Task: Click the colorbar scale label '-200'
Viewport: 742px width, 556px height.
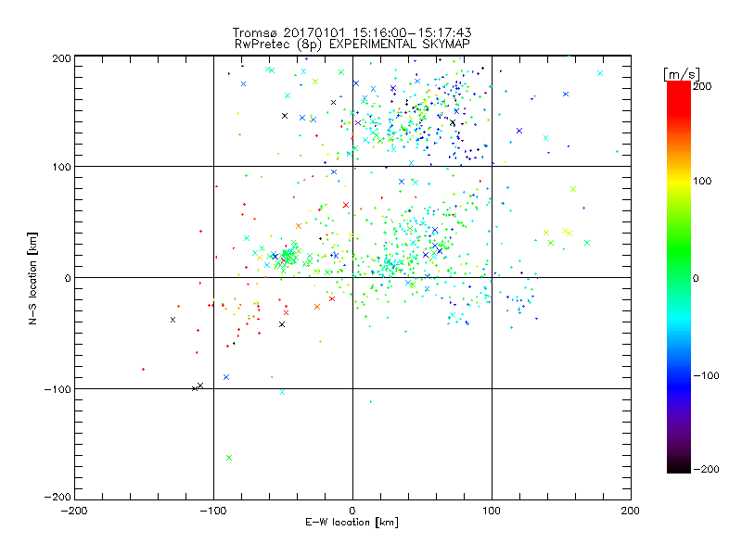Action: pos(706,469)
